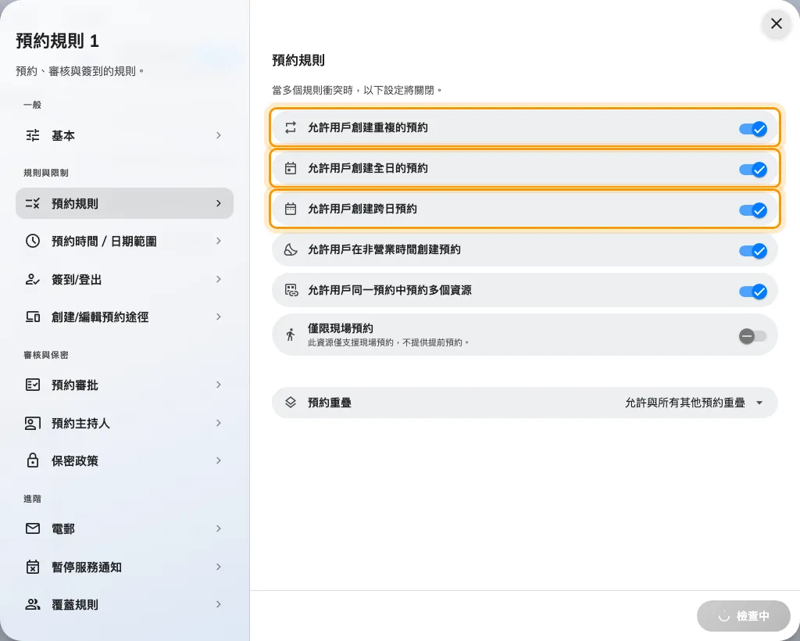
Task: Click the devices icon beside 創建/編輯預約途徑
Action: [33, 317]
